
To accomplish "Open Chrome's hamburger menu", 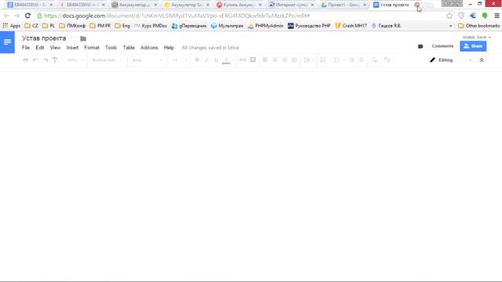I will coord(497,16).
